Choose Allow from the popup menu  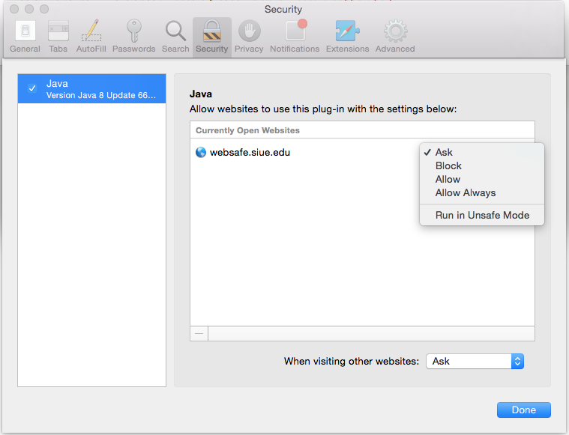pyautogui.click(x=448, y=179)
